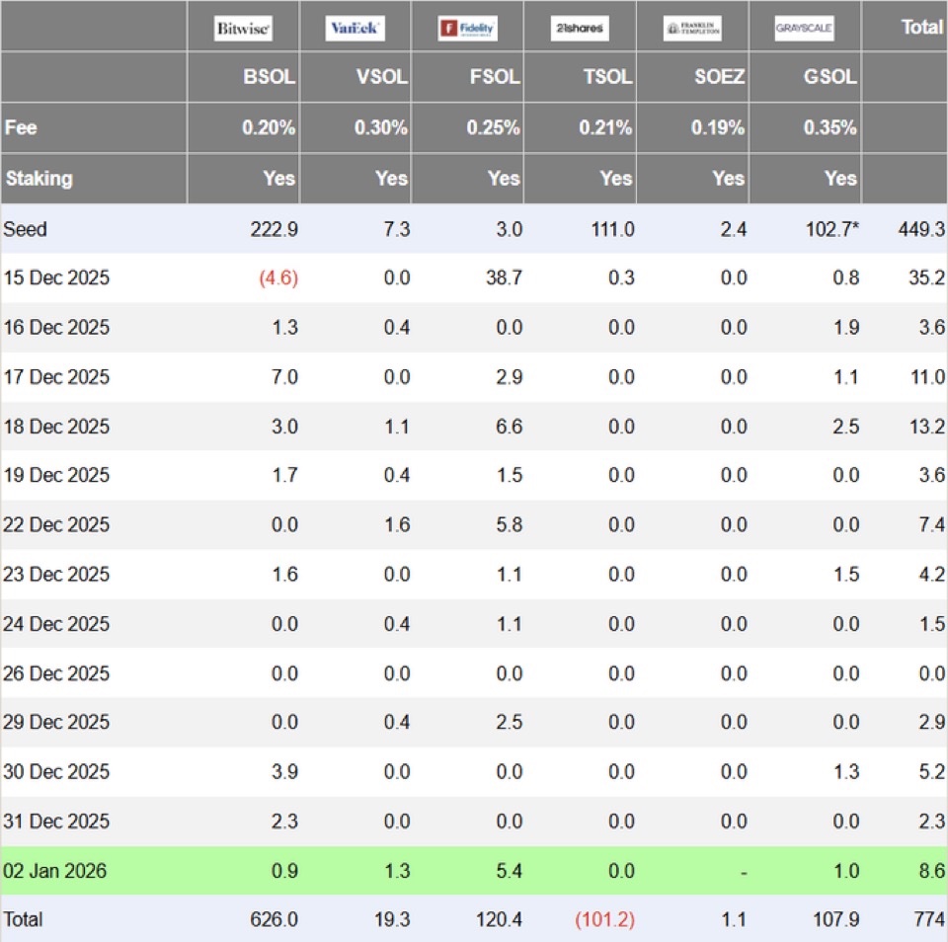Select the 24 Dec 2025 date

coord(56,623)
